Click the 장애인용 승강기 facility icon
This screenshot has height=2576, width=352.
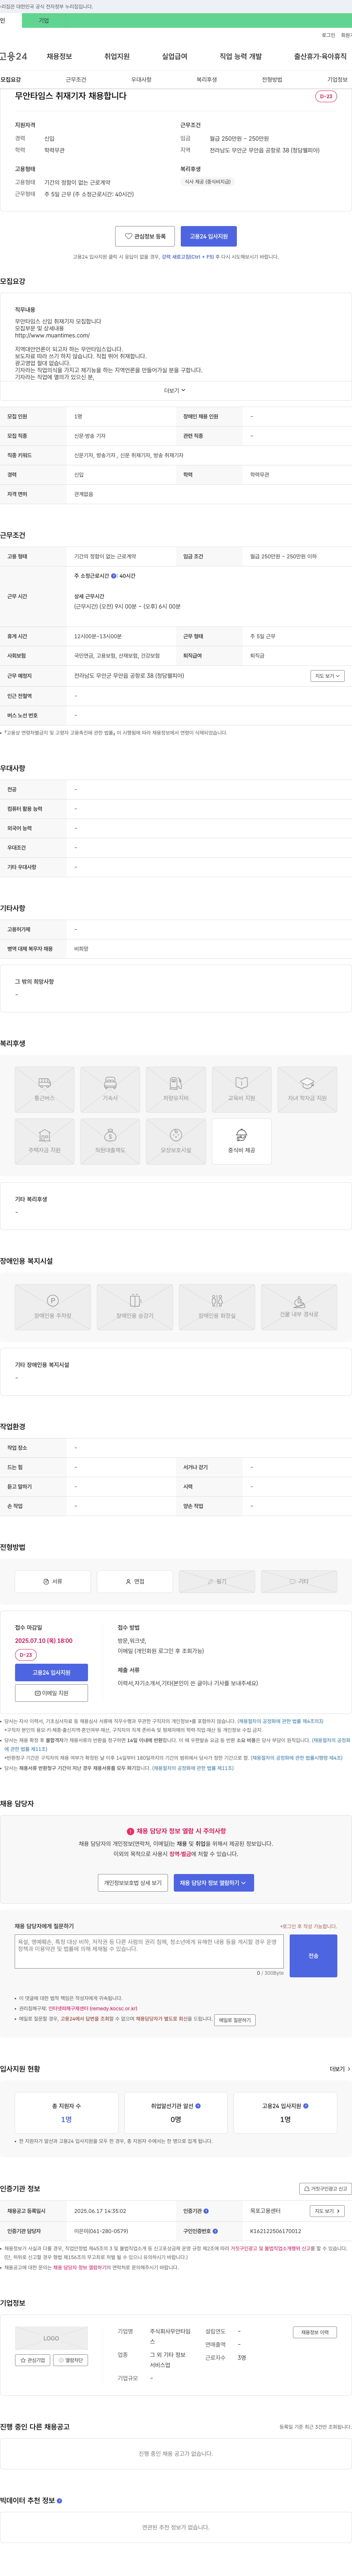coord(135,1307)
